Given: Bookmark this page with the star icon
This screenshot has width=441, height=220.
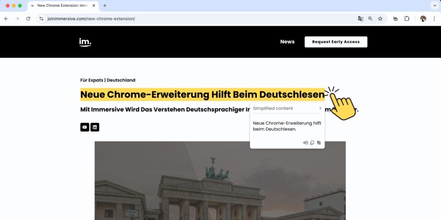Looking at the screenshot, I should (x=380, y=18).
